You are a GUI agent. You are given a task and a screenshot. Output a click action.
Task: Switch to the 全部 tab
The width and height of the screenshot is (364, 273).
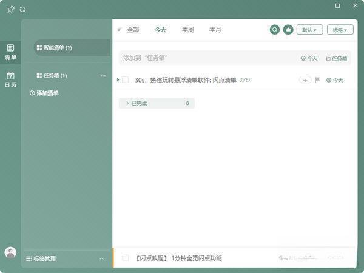133,30
